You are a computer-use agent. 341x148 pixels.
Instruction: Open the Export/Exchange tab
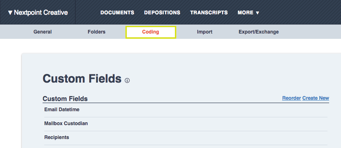pos(259,32)
